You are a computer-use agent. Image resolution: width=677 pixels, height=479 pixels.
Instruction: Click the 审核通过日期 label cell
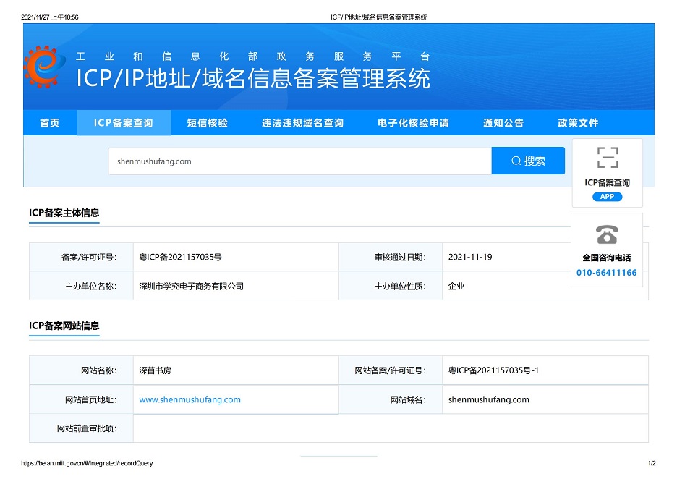tap(391, 257)
